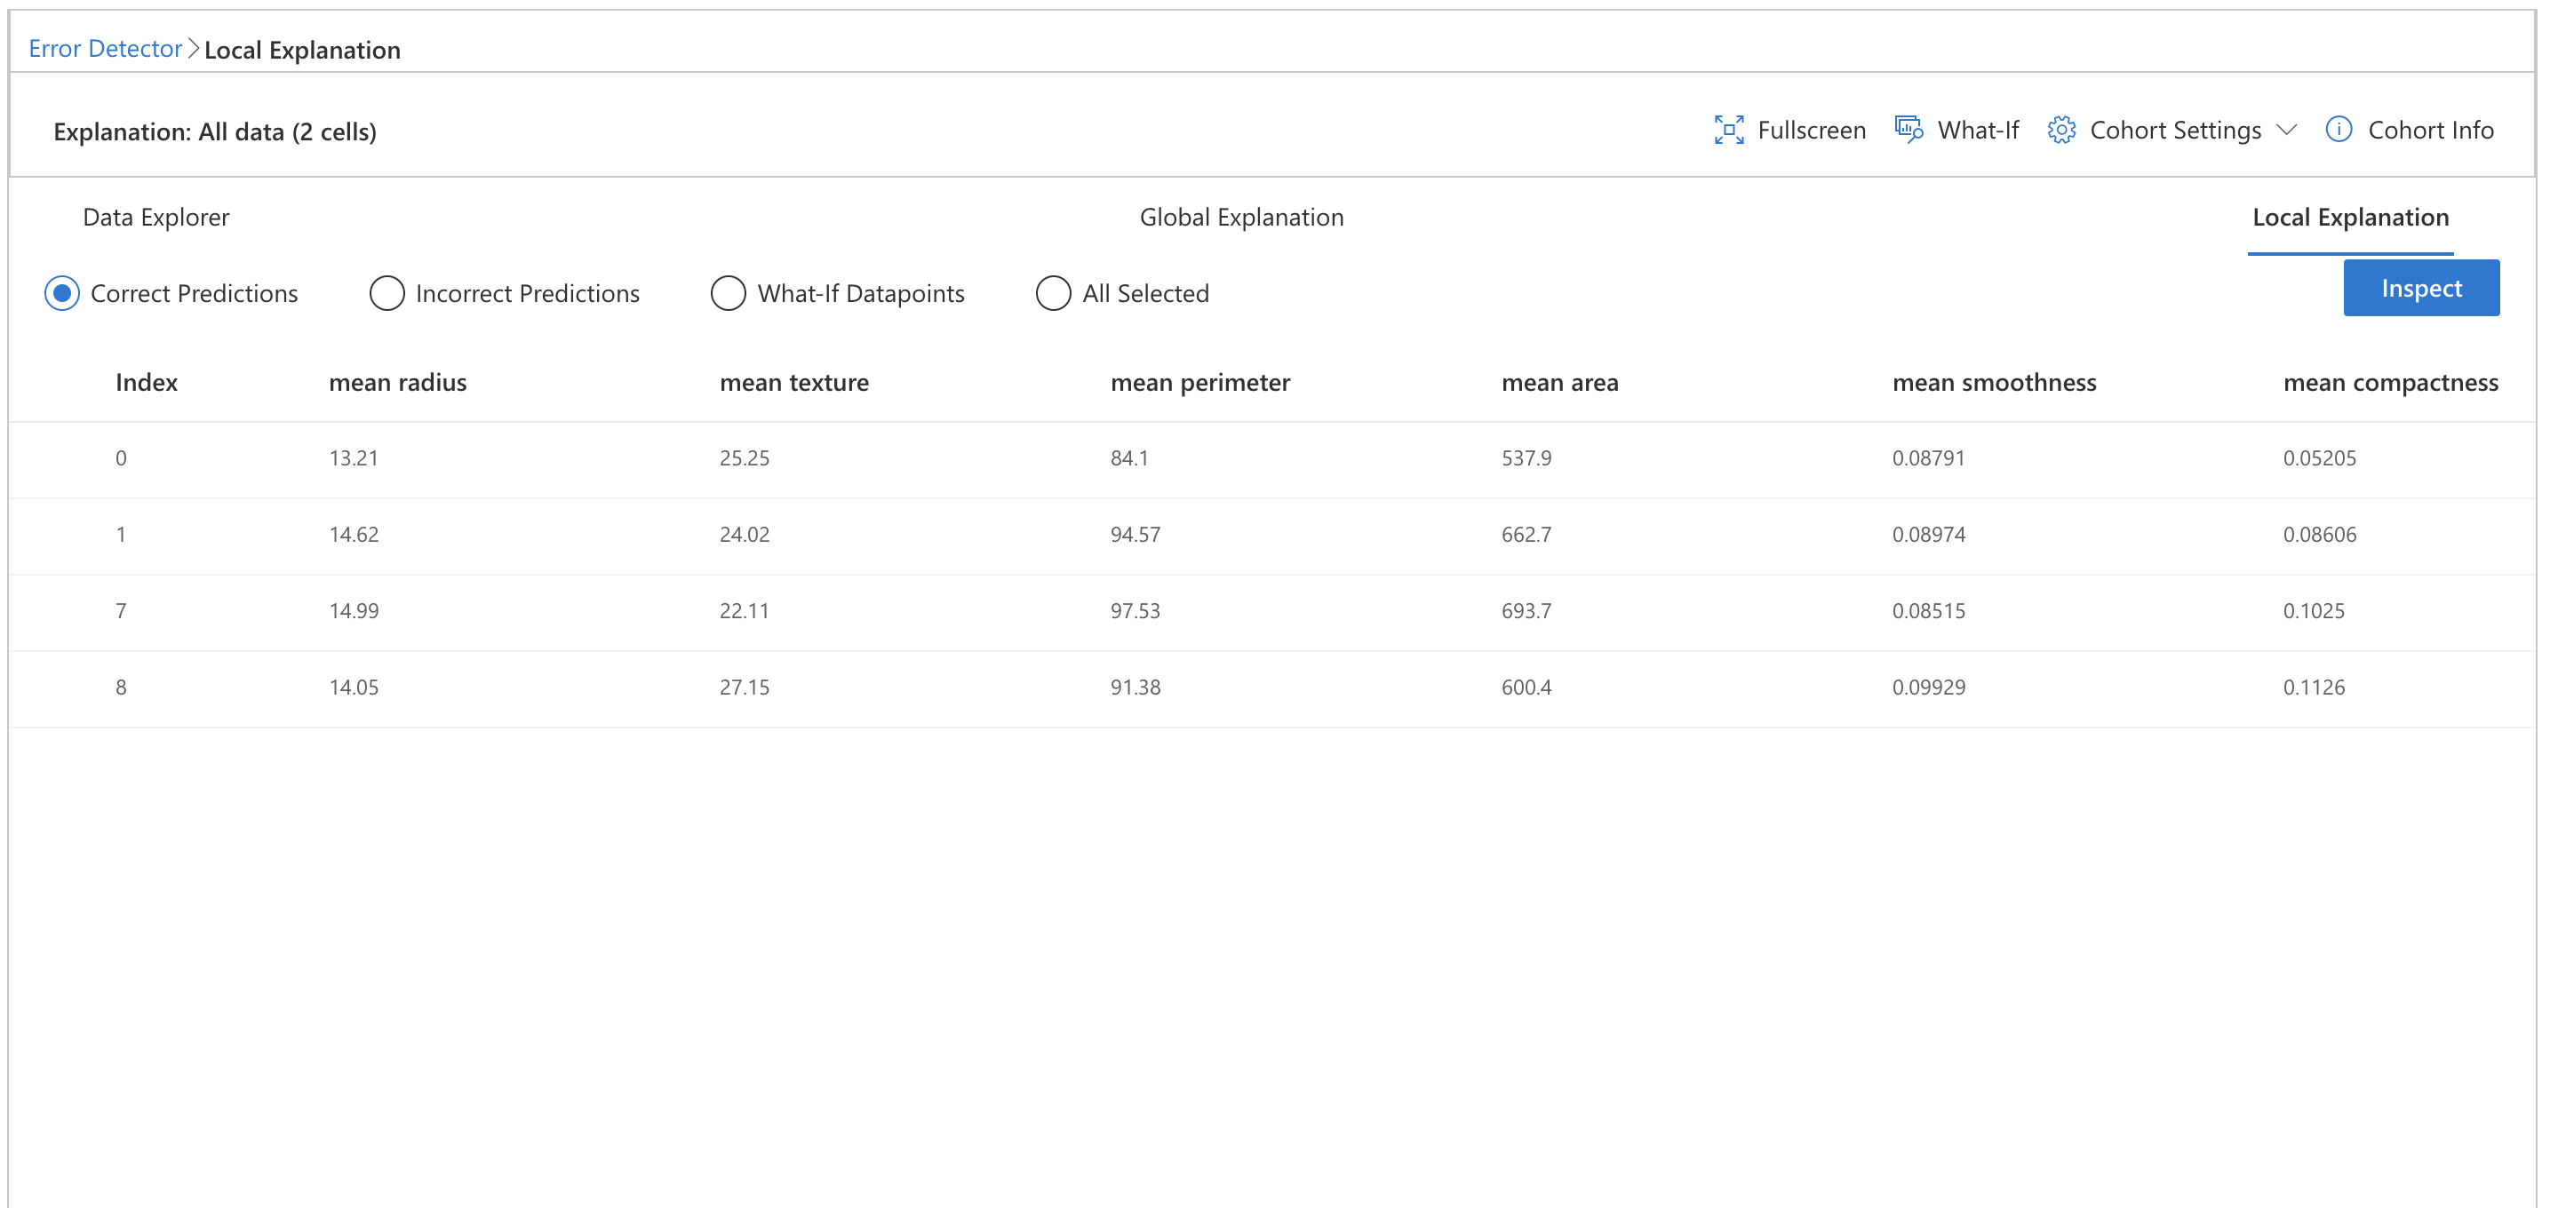Click the Fullscreen icon
Image resolution: width=2550 pixels, height=1208 pixels.
pos(1728,130)
